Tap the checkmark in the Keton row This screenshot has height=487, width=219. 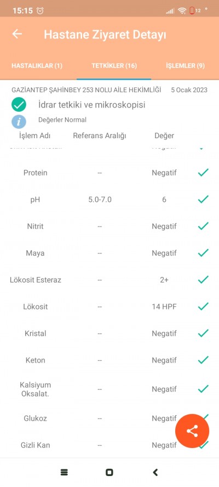(203, 360)
